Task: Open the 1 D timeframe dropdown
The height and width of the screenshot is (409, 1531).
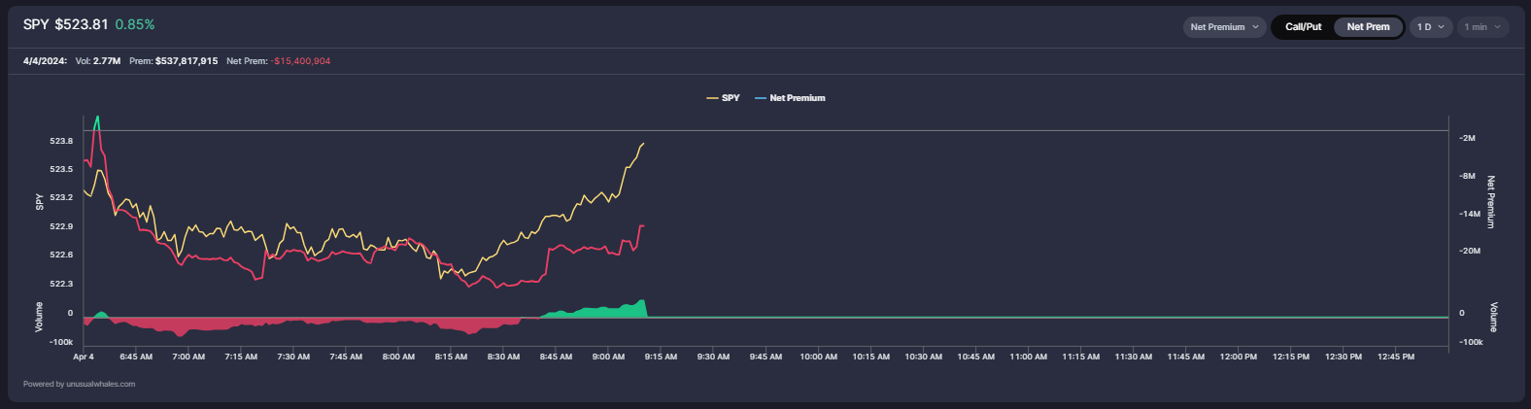Action: (1430, 27)
